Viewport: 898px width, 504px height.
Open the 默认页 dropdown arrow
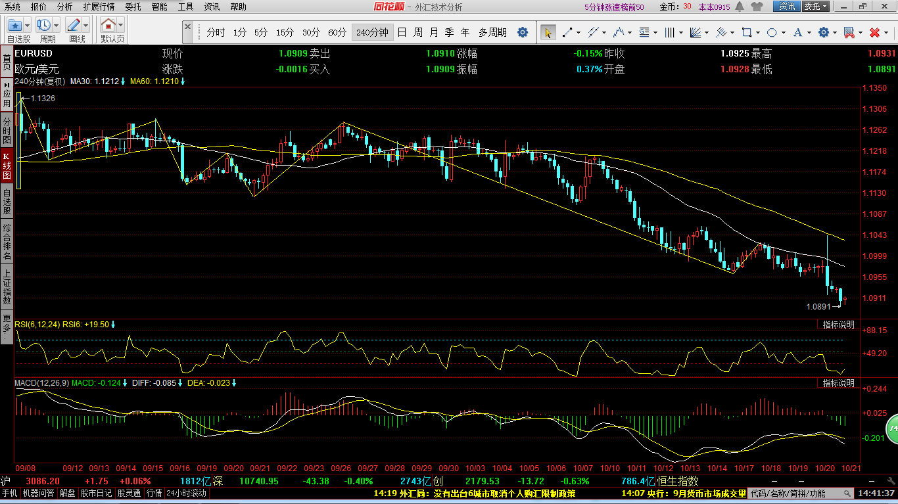click(122, 25)
